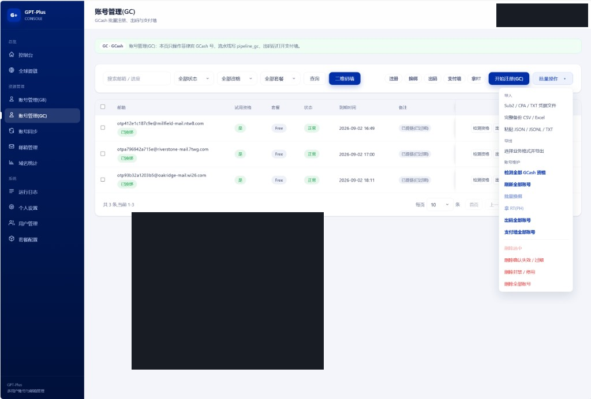Choose 完整备份 CSV / Excel import option

(536, 118)
